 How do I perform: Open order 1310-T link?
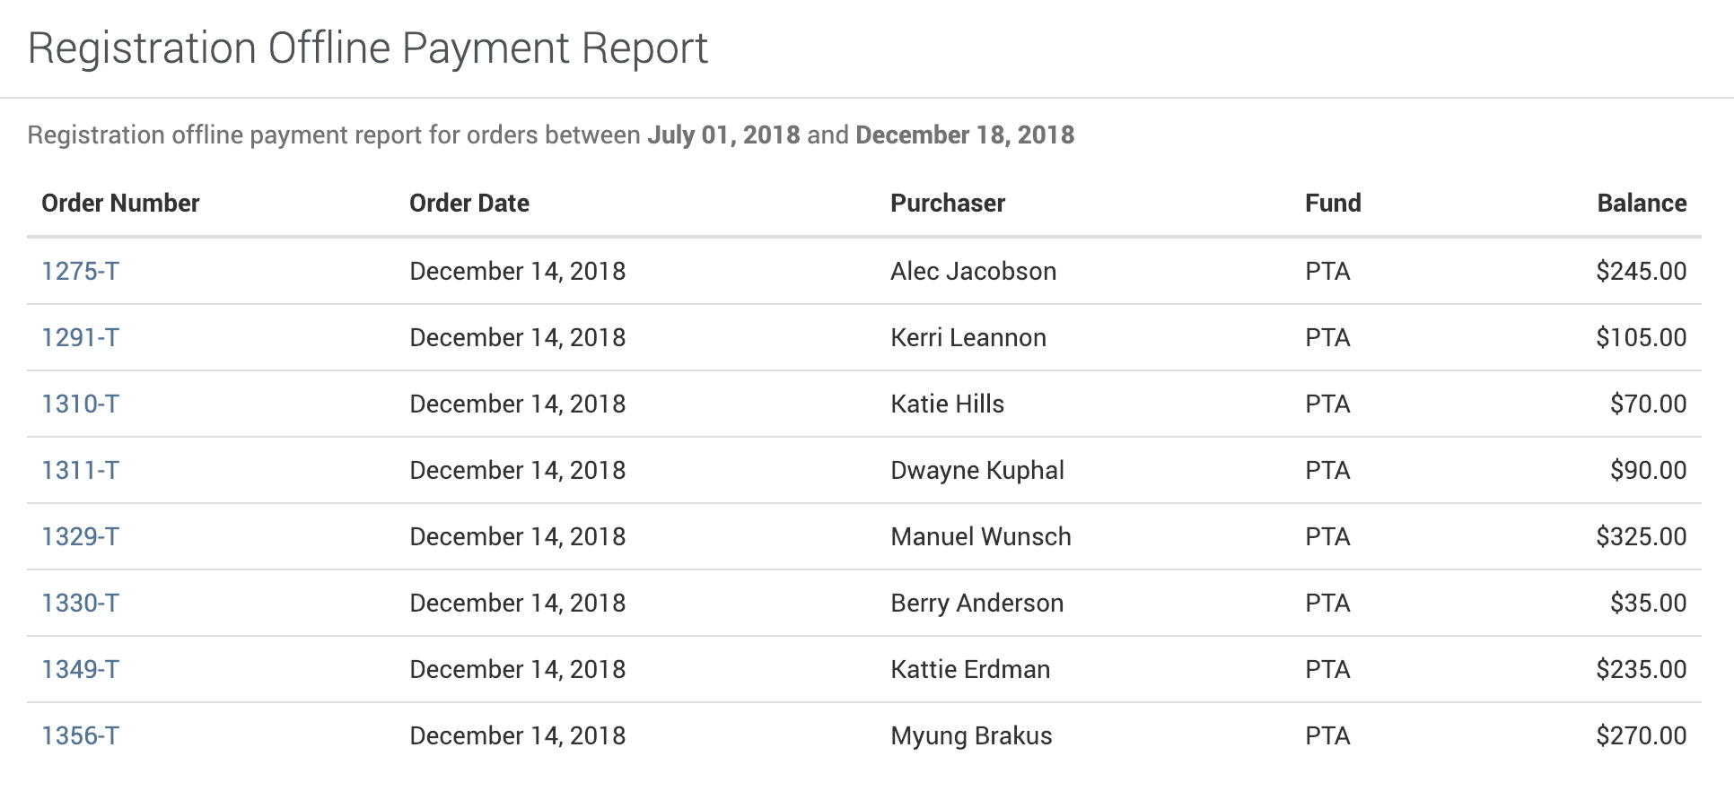coord(80,404)
